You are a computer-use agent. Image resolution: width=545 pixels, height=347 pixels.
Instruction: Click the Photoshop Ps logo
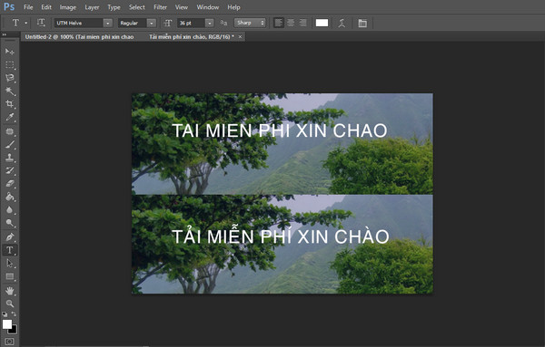point(9,7)
